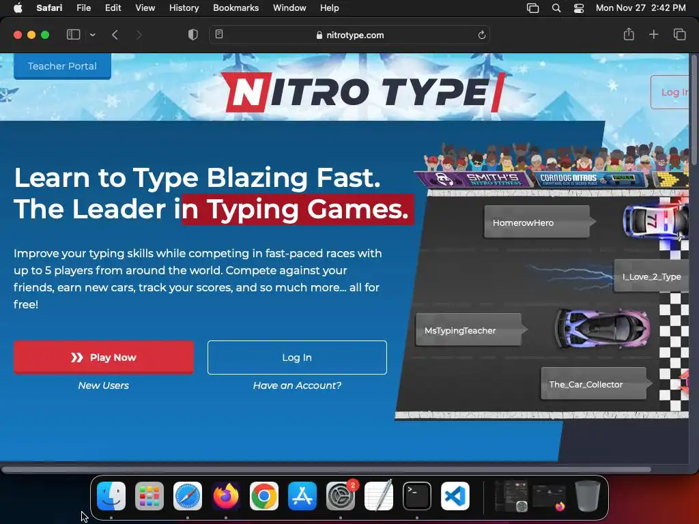699x524 pixels.
Task: Open App Store from the Dock
Action: (x=302, y=496)
